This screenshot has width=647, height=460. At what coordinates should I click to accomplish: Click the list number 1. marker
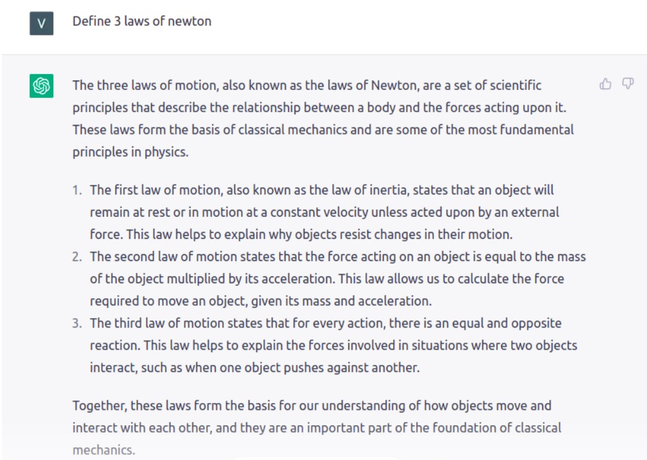click(77, 190)
